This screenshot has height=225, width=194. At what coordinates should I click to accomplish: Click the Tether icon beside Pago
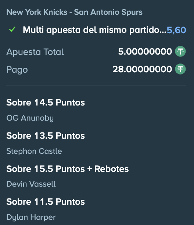[x=180, y=69]
